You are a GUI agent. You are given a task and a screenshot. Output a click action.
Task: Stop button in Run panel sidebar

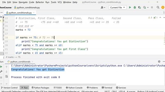(1, 77)
